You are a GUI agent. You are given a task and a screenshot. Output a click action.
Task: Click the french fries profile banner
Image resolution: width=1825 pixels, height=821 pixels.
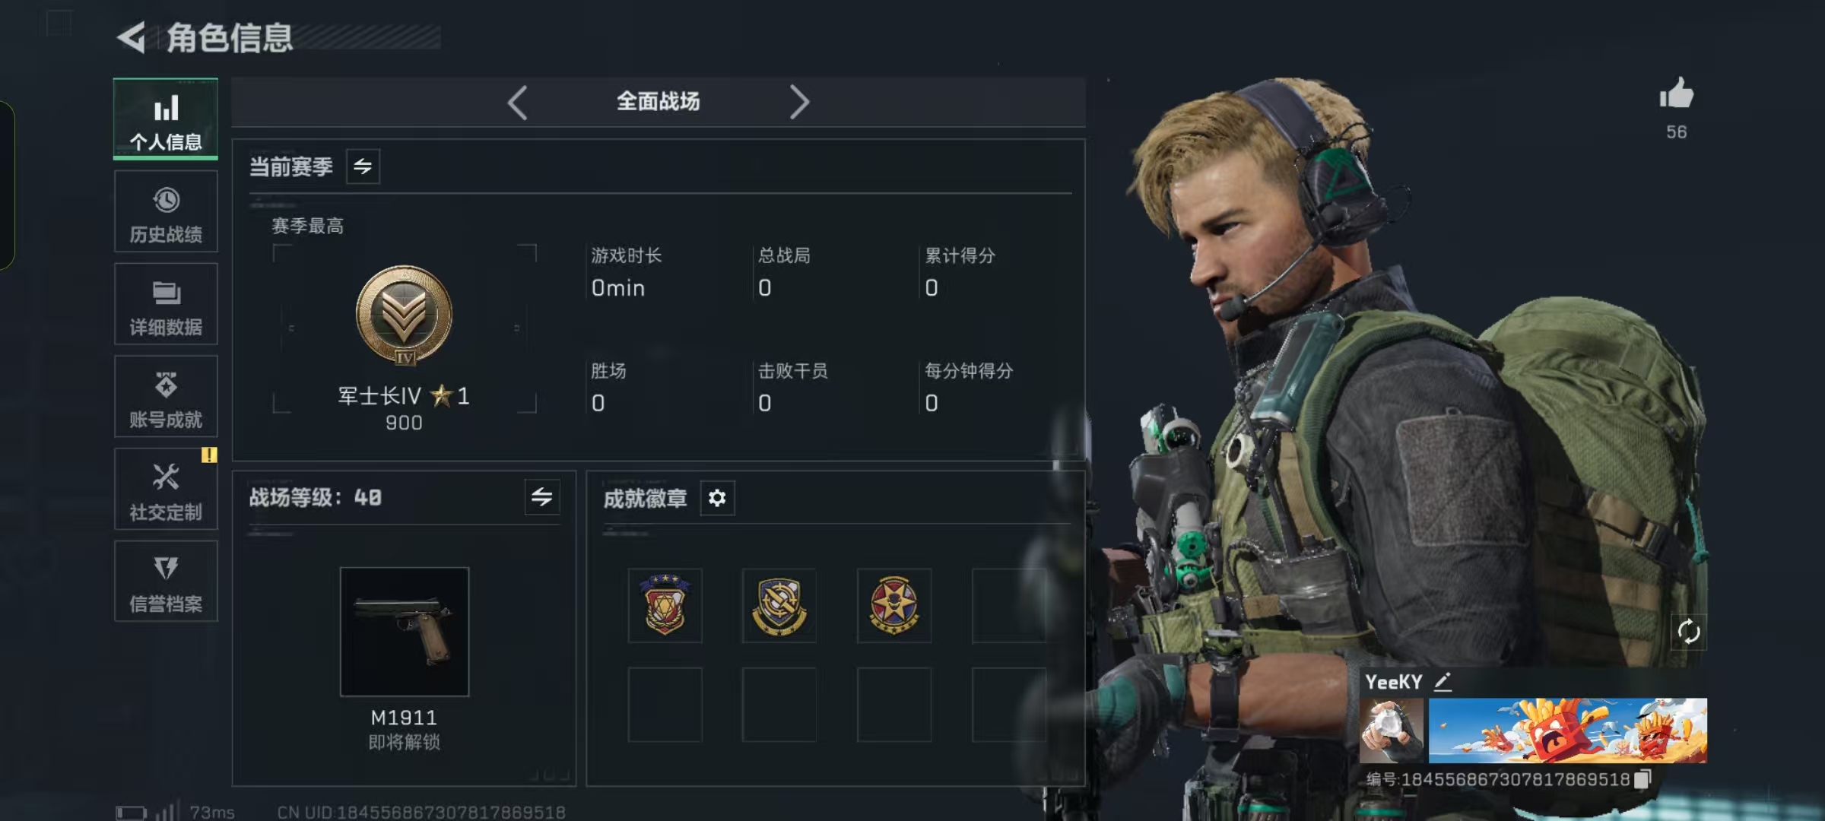[x=1567, y=731]
